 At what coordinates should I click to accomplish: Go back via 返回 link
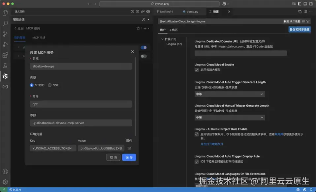[x=19, y=28]
